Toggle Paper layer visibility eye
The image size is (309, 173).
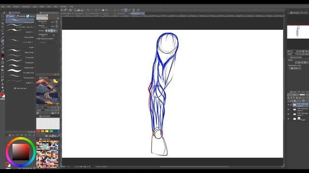[x=288, y=119]
